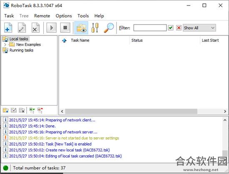The width and height of the screenshot is (229, 174).
Task: Click the orange warning icon in log
Action: 5,138
